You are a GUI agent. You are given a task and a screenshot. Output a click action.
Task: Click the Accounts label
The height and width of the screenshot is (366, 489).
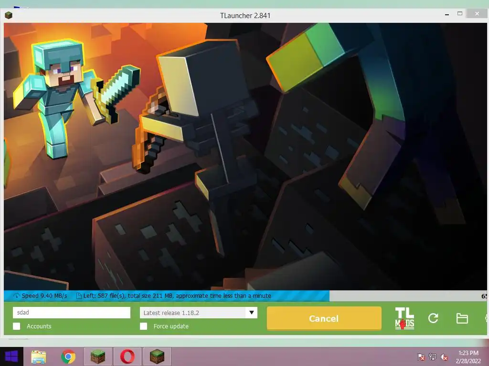point(39,326)
